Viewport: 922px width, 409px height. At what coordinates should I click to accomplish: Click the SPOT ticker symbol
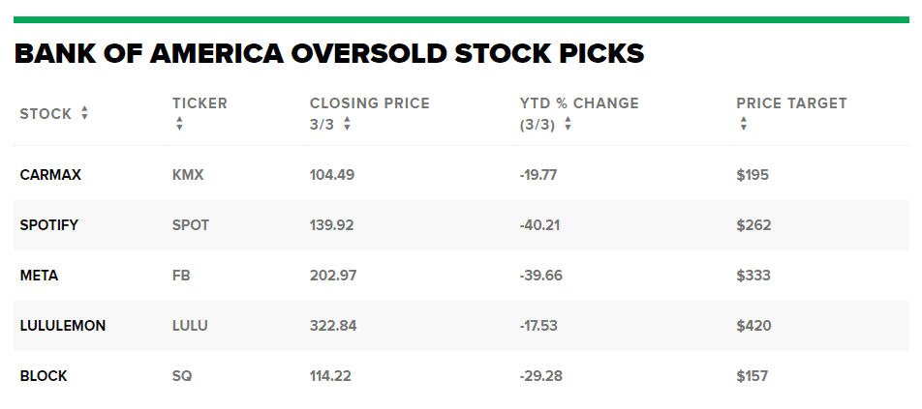click(x=191, y=225)
